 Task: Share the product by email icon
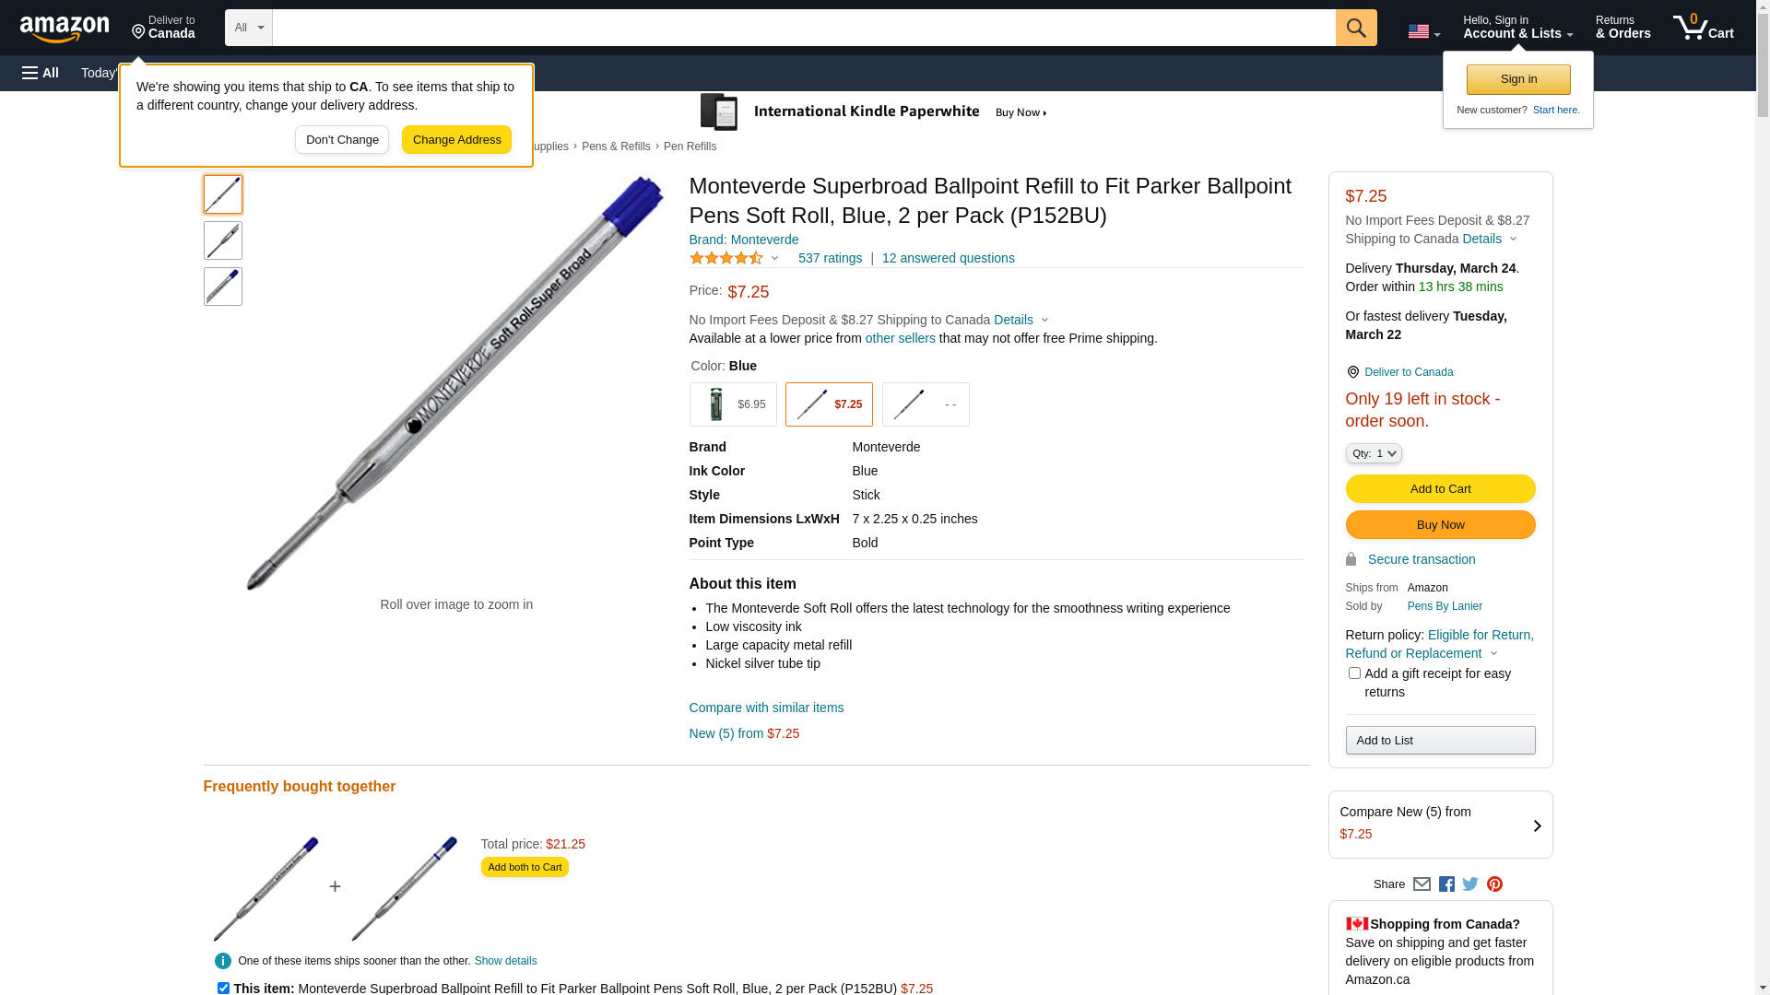pos(1422,884)
